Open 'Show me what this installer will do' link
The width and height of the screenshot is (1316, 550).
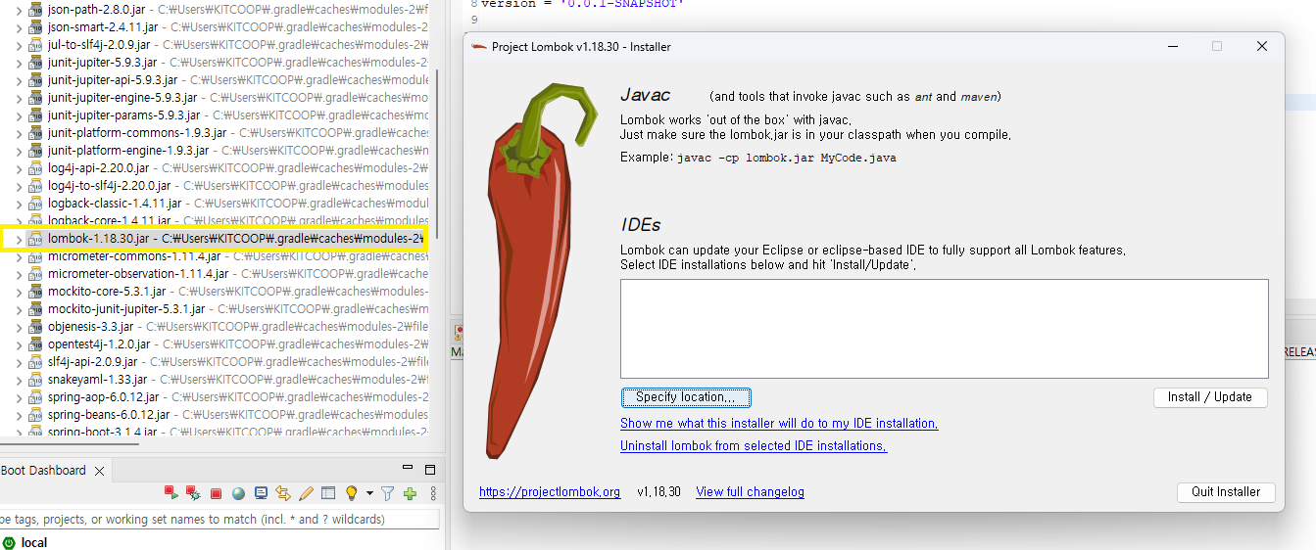coord(779,424)
